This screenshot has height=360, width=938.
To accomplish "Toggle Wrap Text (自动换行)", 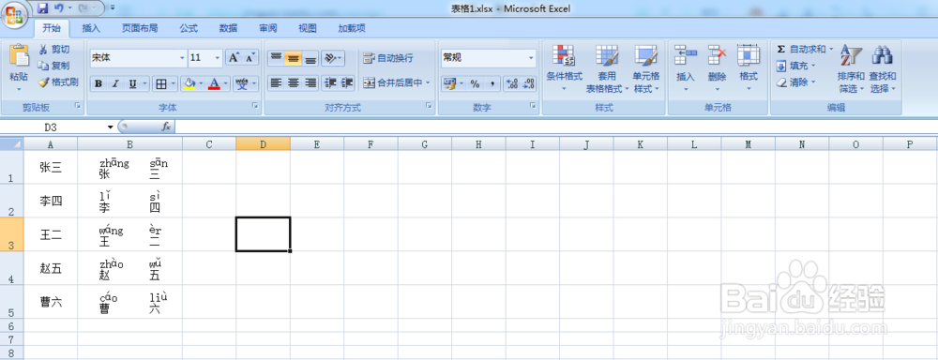I will point(387,58).
